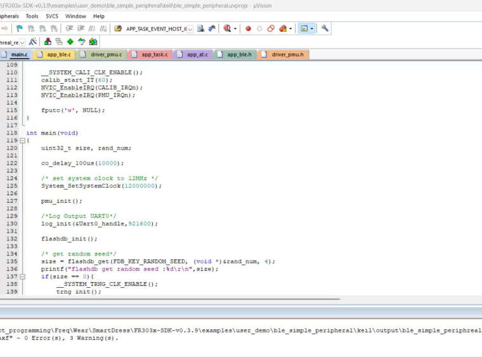Click the Configuration wrench icon
This screenshot has width=482, height=357.
[x=325, y=29]
